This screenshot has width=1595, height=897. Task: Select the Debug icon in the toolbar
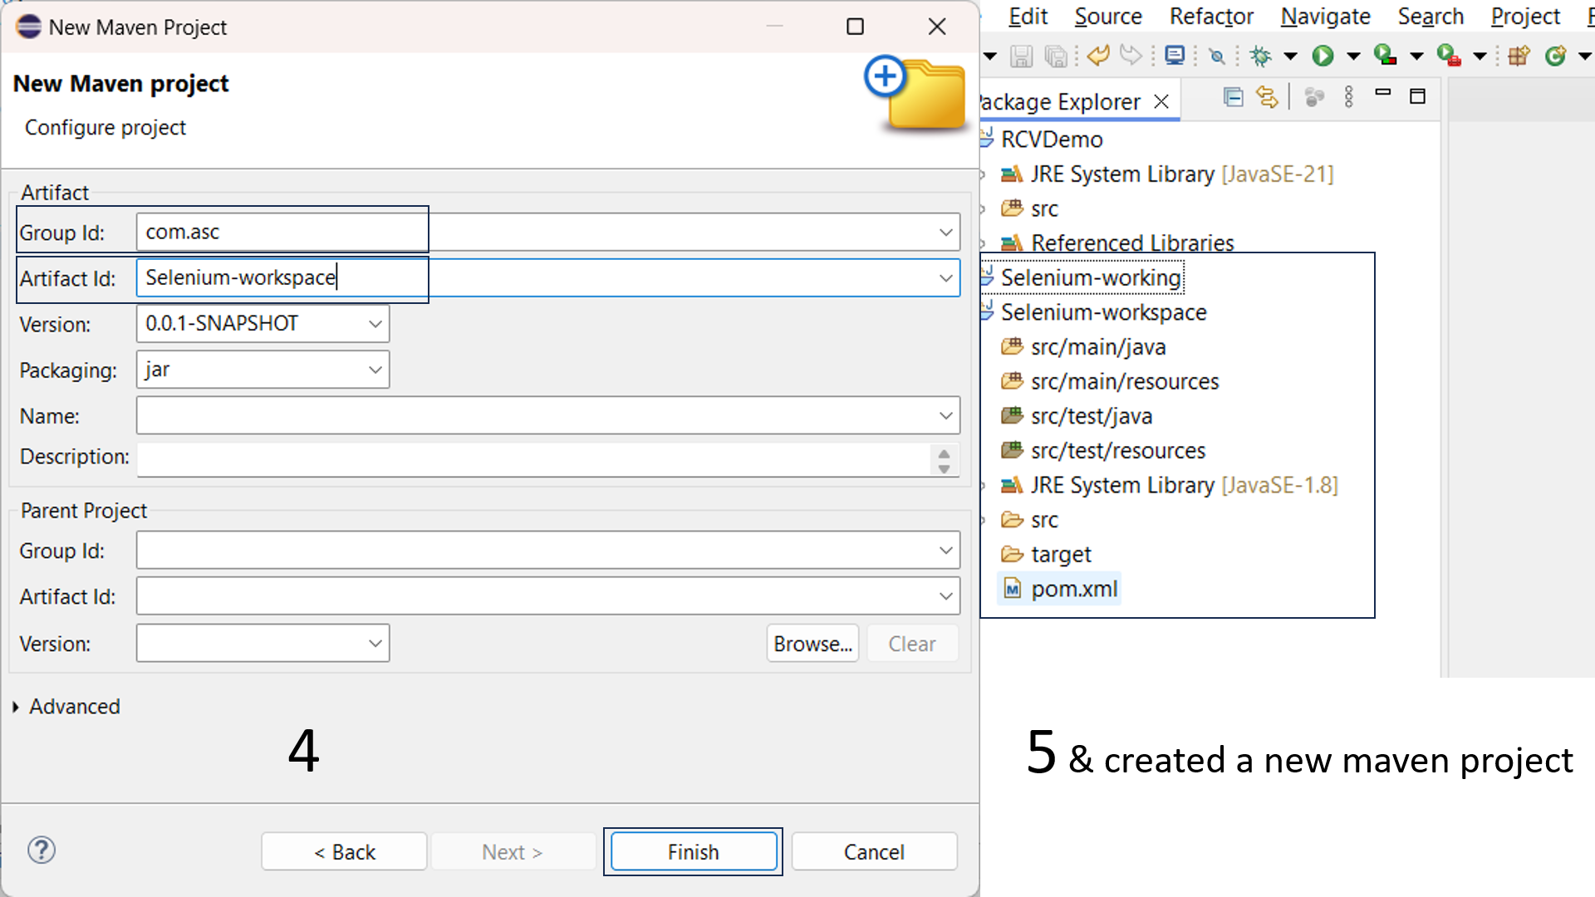(1261, 55)
